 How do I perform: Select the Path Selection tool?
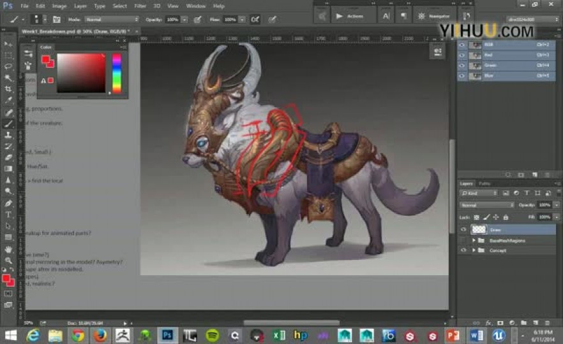[8, 226]
